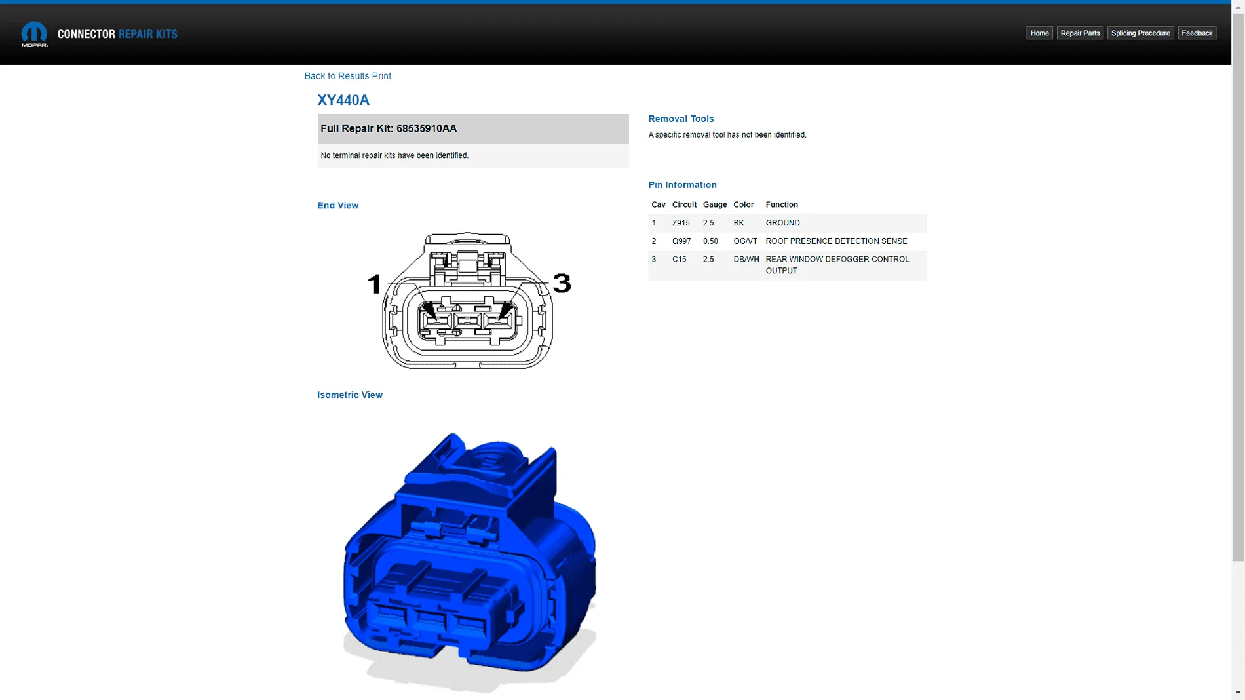The image size is (1245, 700).
Task: Click the DB/WH color cell
Action: click(746, 260)
